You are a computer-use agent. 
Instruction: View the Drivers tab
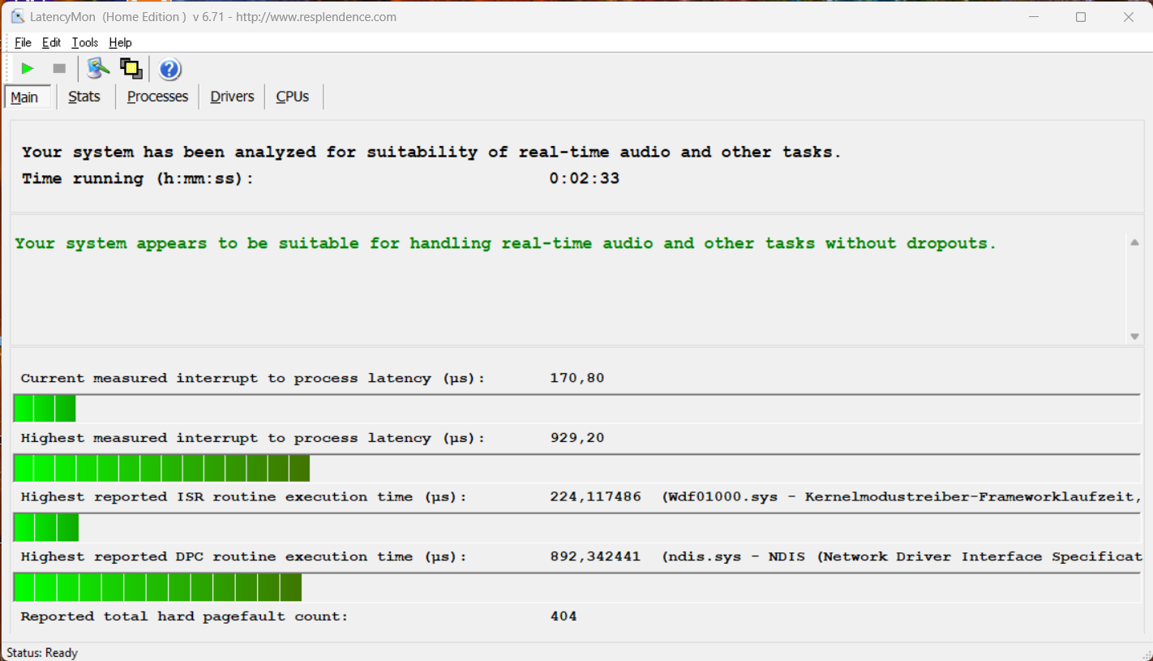[x=232, y=97]
